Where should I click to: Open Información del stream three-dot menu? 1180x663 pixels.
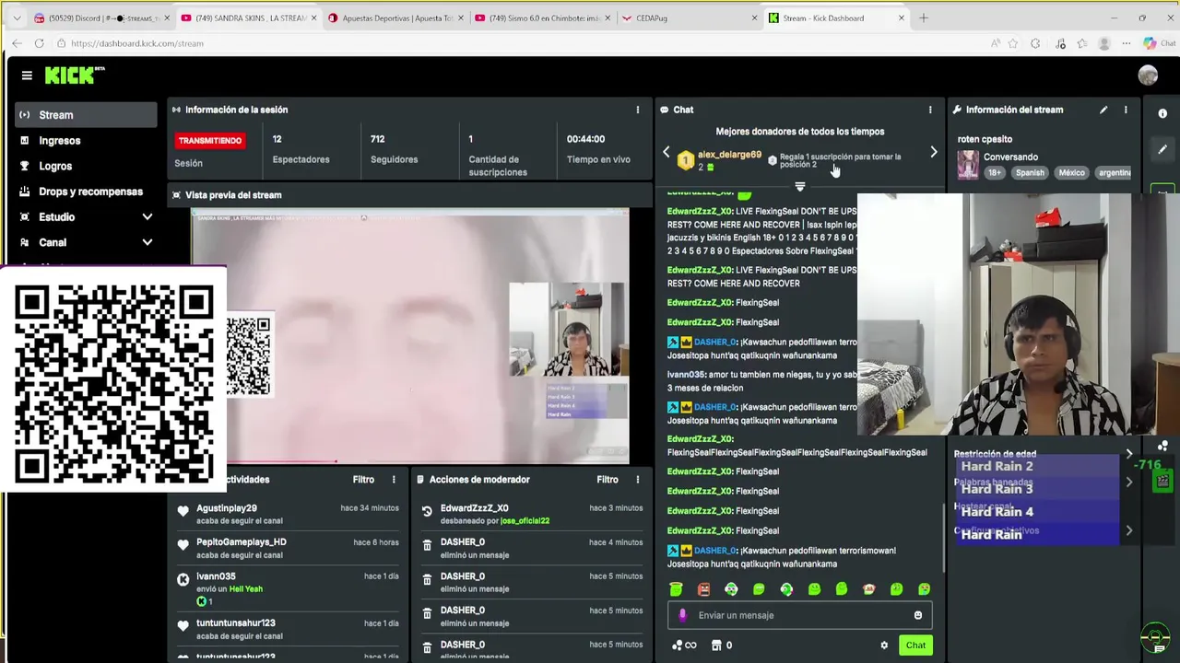tap(1125, 110)
